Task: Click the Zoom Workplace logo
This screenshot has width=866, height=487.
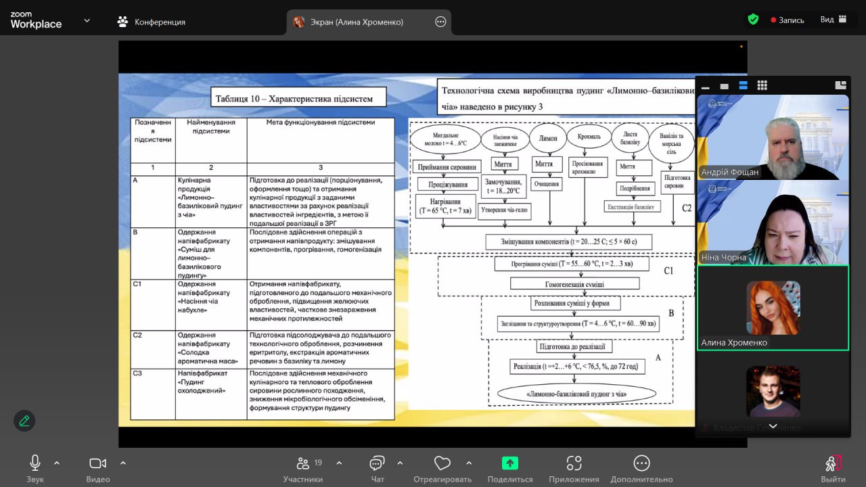Action: coord(36,20)
